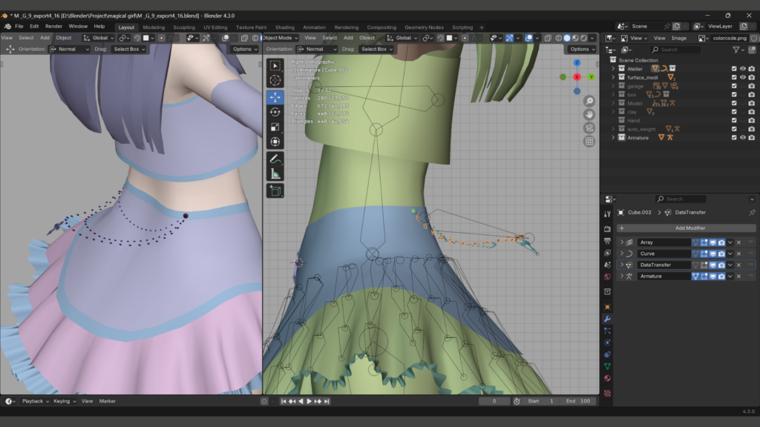Pick the Add Cube tool
Viewport: 760px width, 427px height.
(x=275, y=191)
